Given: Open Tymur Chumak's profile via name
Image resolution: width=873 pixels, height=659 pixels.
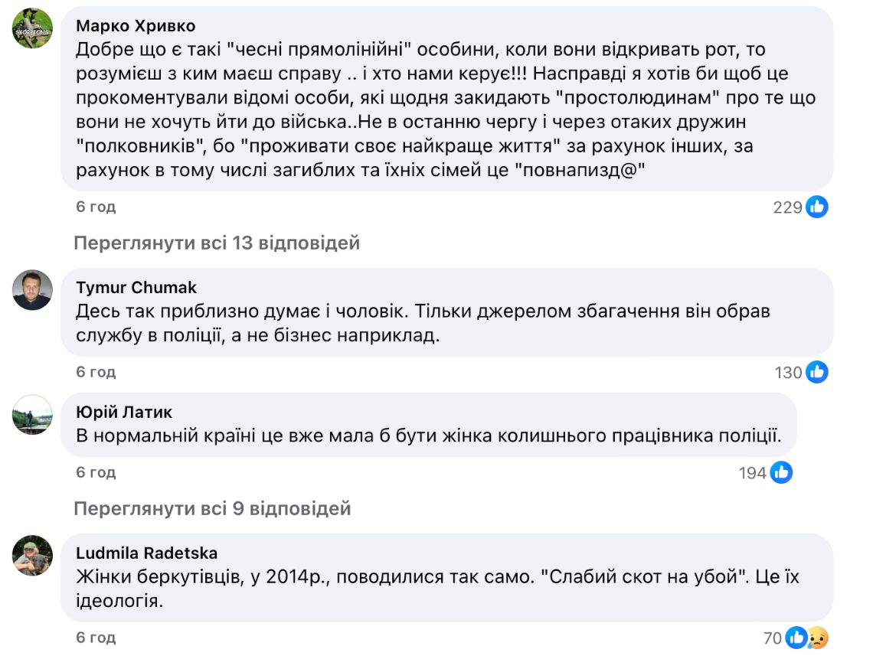Looking at the screenshot, I should (136, 287).
